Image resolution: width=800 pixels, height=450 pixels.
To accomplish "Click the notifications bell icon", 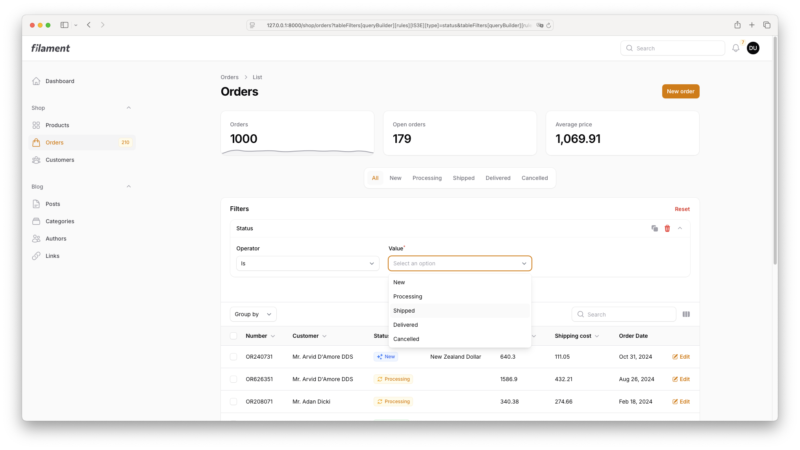I will [x=735, y=48].
